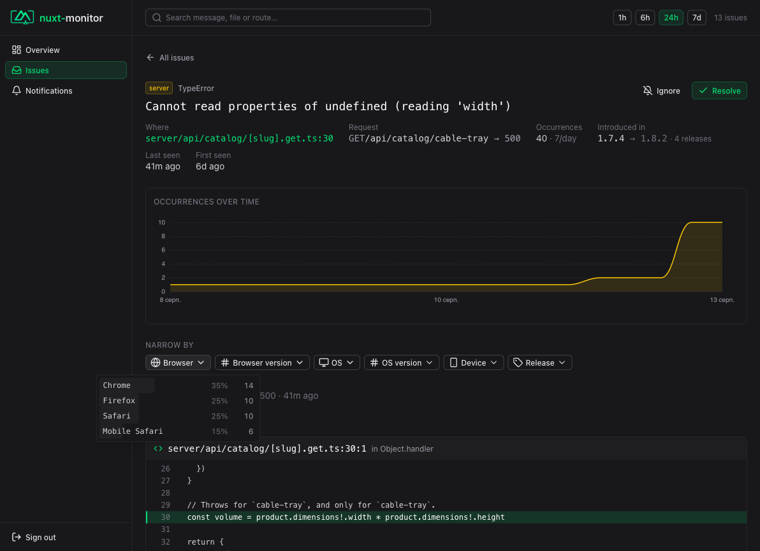
Task: Go back to All issues
Action: click(x=170, y=57)
